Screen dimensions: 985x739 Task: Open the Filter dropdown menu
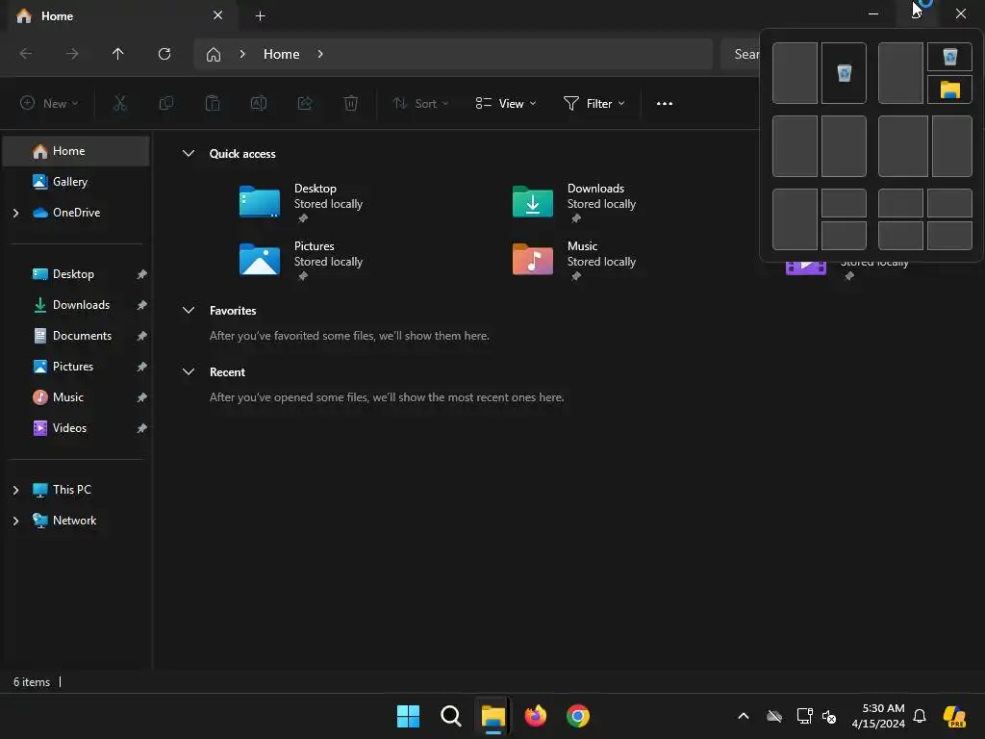pyautogui.click(x=594, y=103)
